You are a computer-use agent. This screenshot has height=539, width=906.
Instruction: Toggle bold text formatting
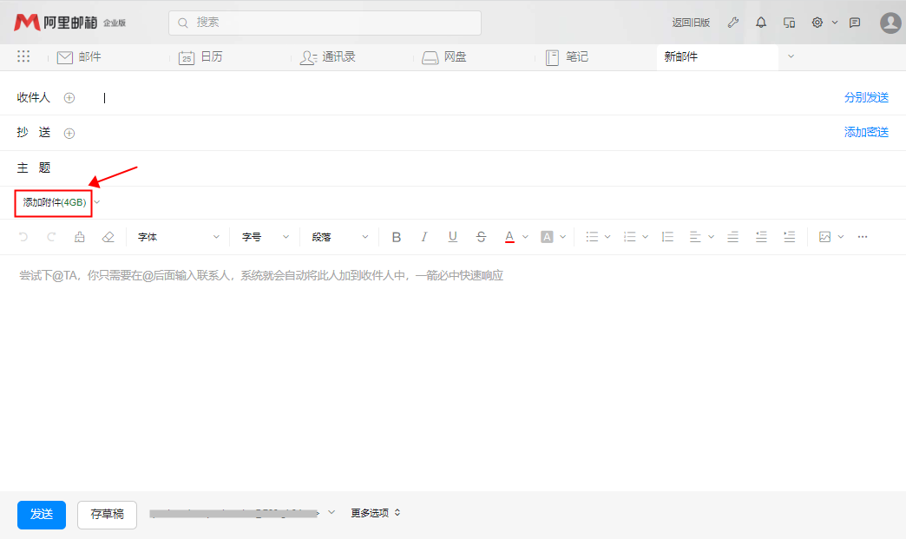pos(397,237)
